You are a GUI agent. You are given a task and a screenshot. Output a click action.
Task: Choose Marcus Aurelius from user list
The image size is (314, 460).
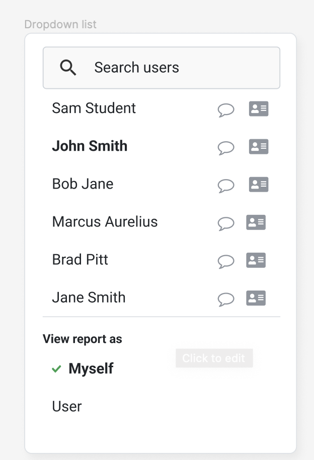click(x=105, y=221)
